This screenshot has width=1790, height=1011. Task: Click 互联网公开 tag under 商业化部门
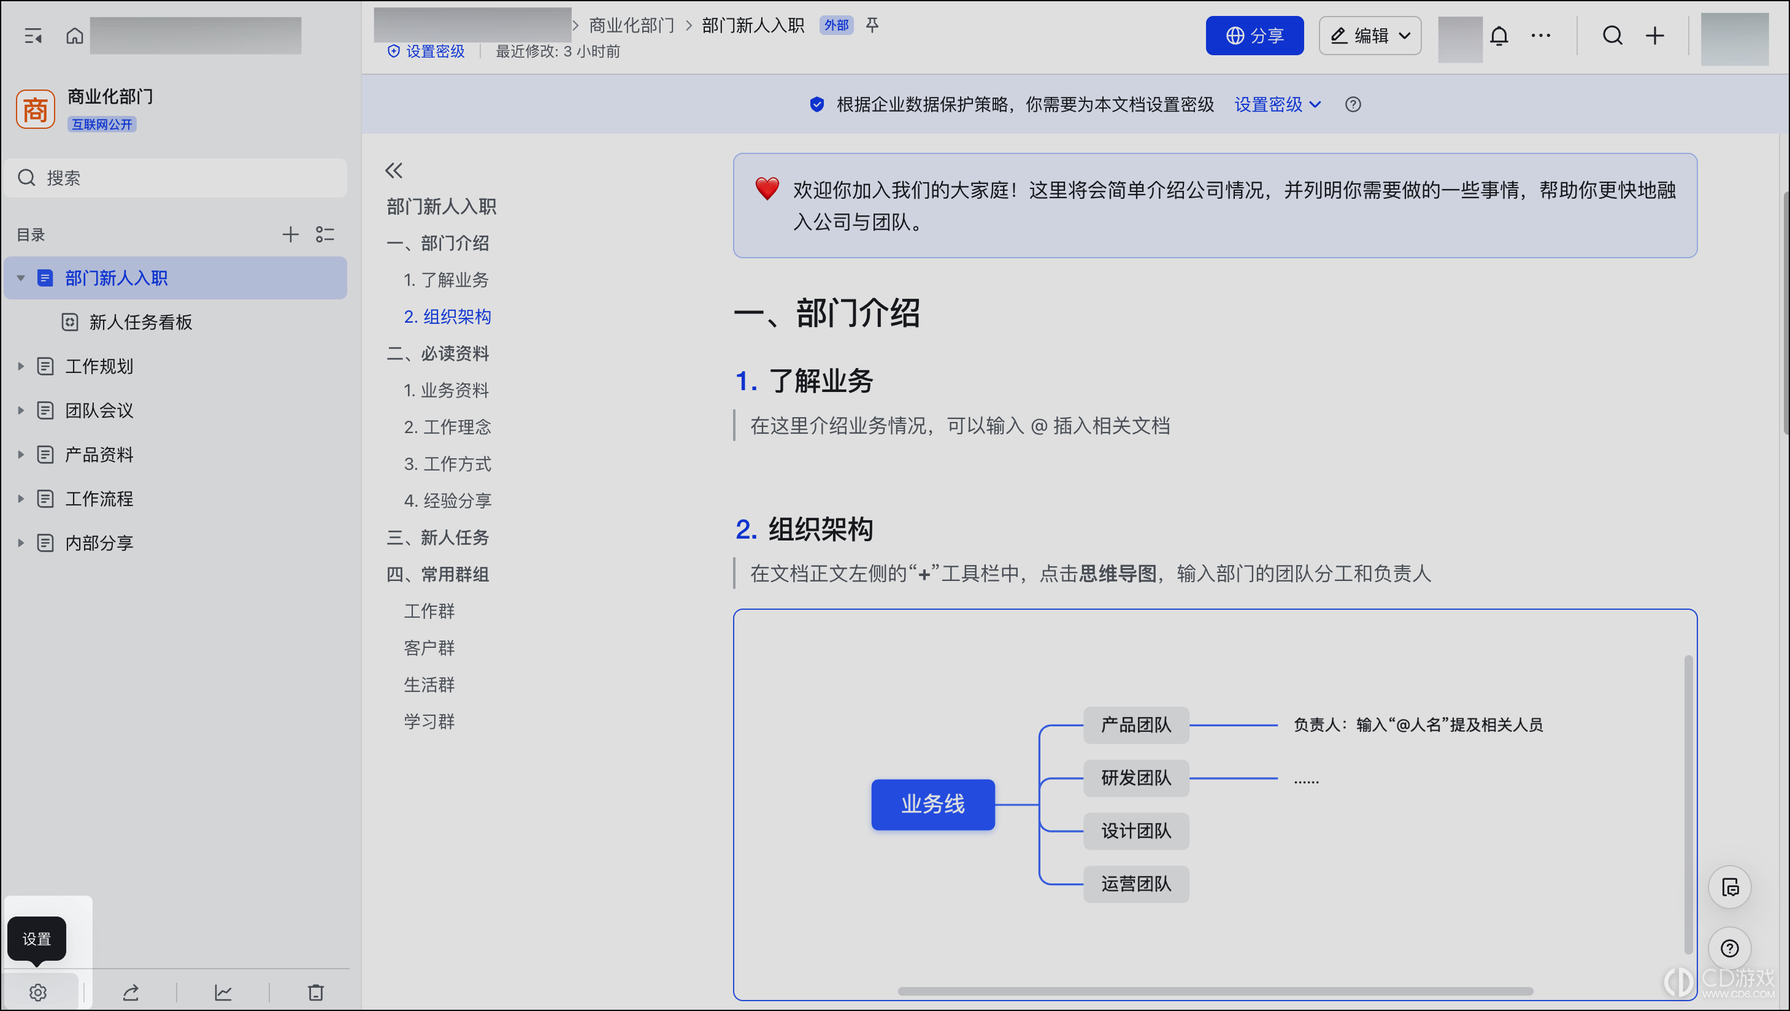coord(101,125)
